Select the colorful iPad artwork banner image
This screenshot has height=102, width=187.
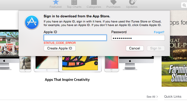coord(80,63)
